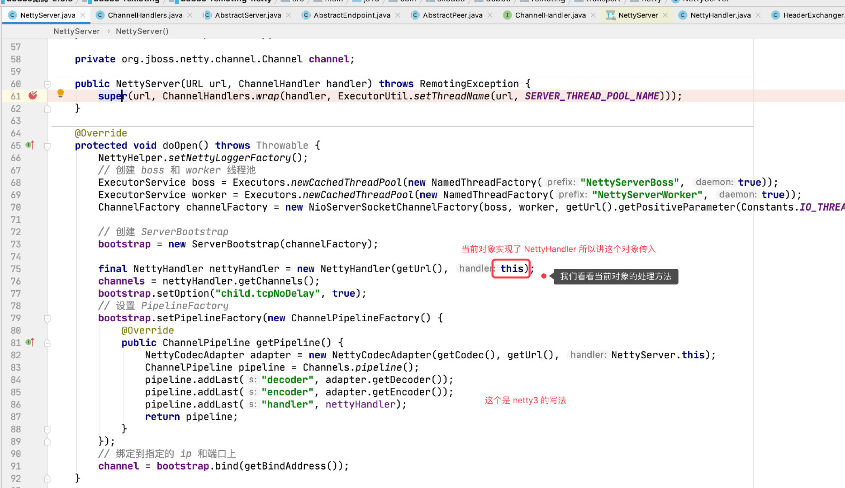Image resolution: width=845 pixels, height=488 pixels.
Task: Click the class icon on NettyServer.java tab
Action: tap(12, 15)
